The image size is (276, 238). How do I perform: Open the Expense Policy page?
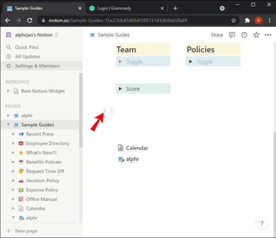(x=42, y=190)
